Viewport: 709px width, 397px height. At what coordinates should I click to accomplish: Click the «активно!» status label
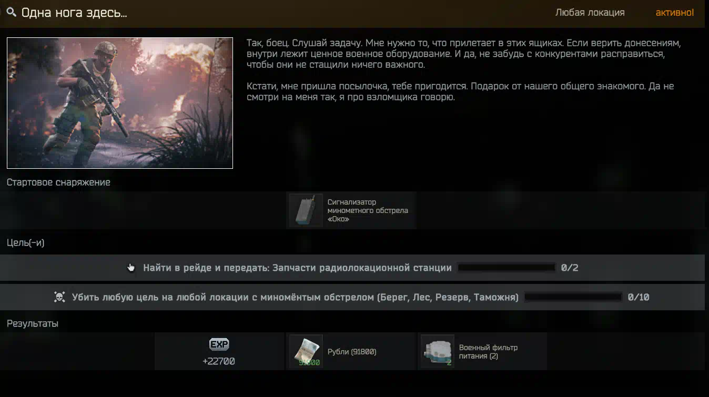coord(675,13)
